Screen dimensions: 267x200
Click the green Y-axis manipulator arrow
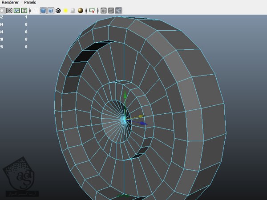pos(125,96)
